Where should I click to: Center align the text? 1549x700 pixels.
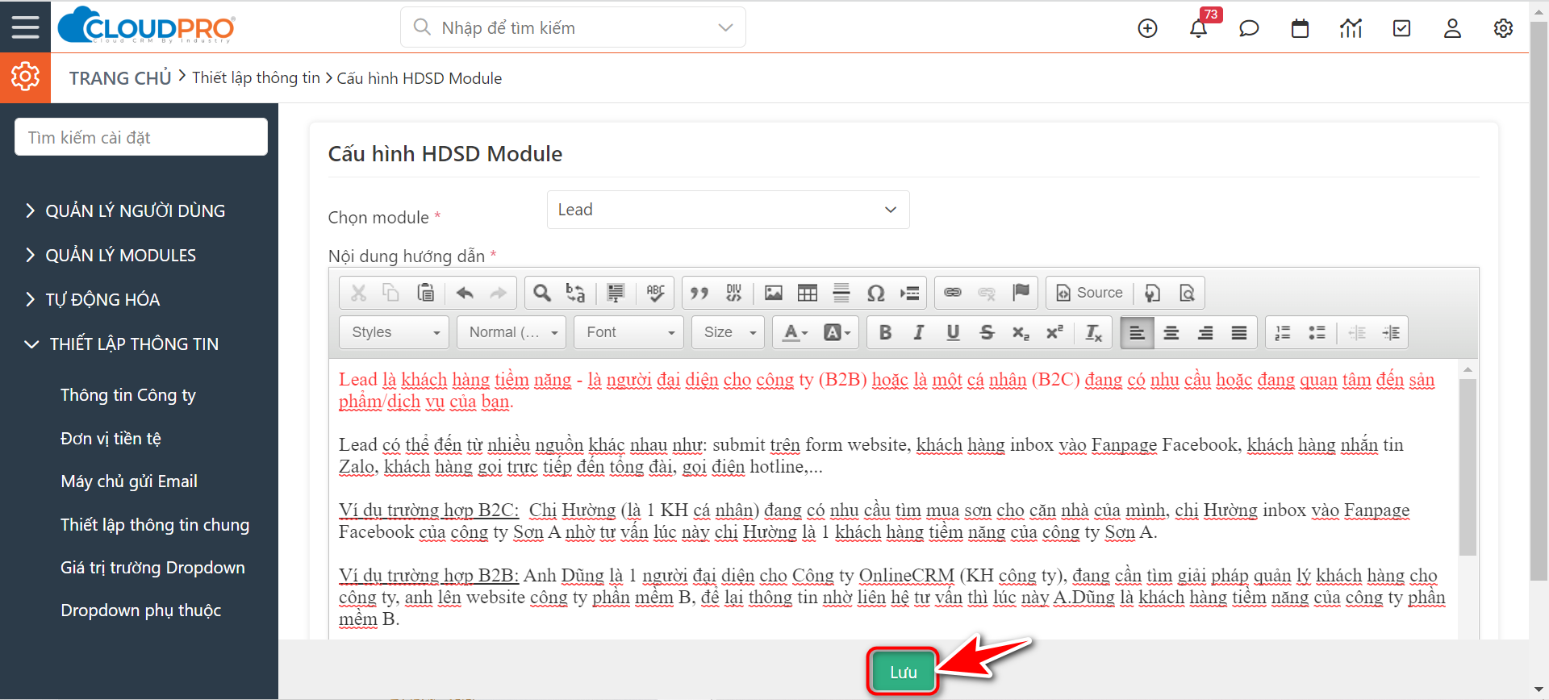tap(1171, 332)
